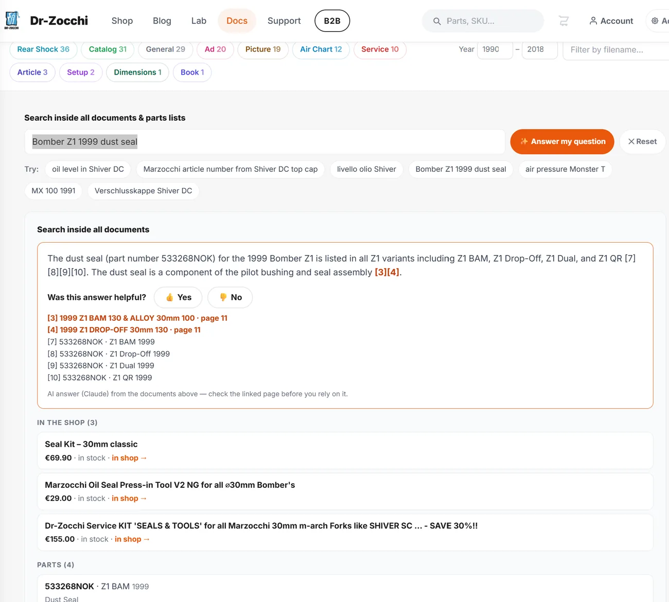This screenshot has width=669, height=602.
Task: Click the start Year field 1990
Action: click(x=495, y=49)
